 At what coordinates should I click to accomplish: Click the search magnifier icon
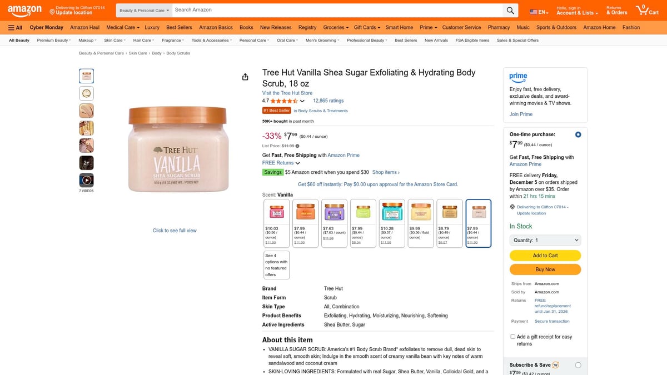510,10
